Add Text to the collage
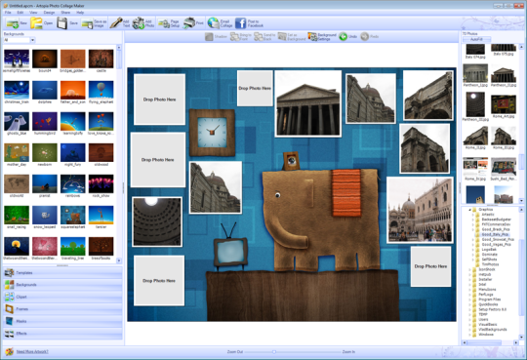 [120, 23]
